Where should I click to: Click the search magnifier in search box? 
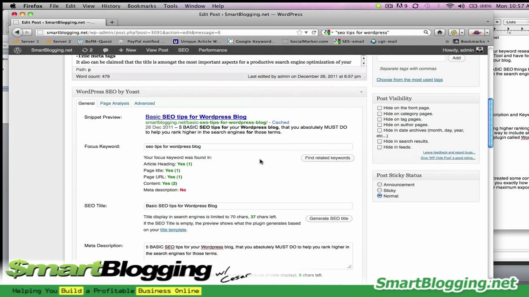click(426, 32)
